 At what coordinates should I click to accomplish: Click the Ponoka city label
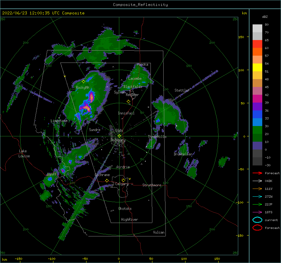point(142,64)
